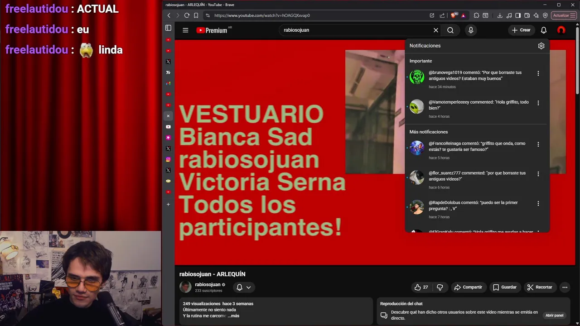Open more video actions ellipsis
The width and height of the screenshot is (580, 326).
(565, 287)
